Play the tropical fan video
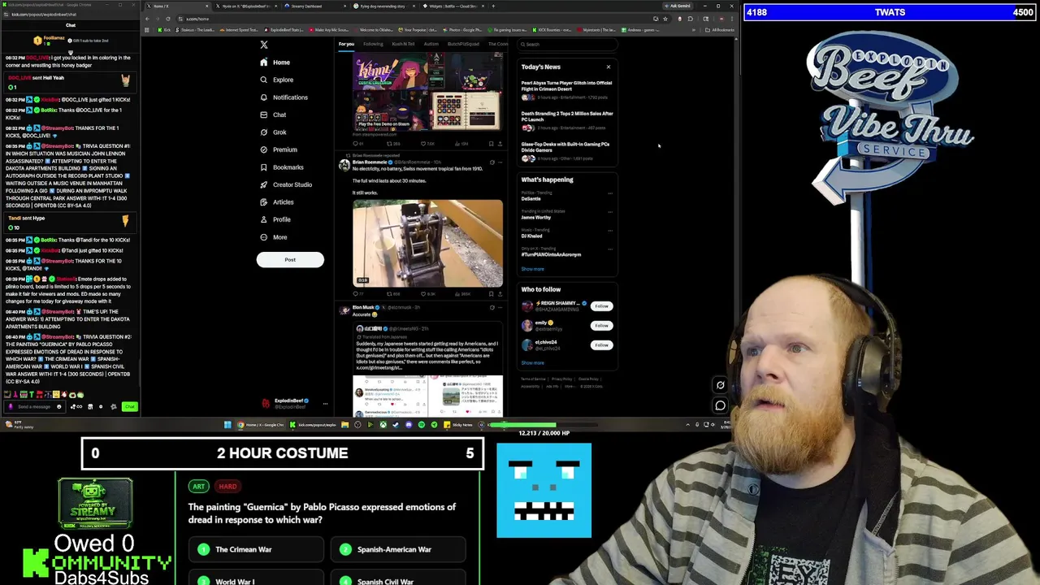Image resolution: width=1040 pixels, height=585 pixels. pos(427,243)
